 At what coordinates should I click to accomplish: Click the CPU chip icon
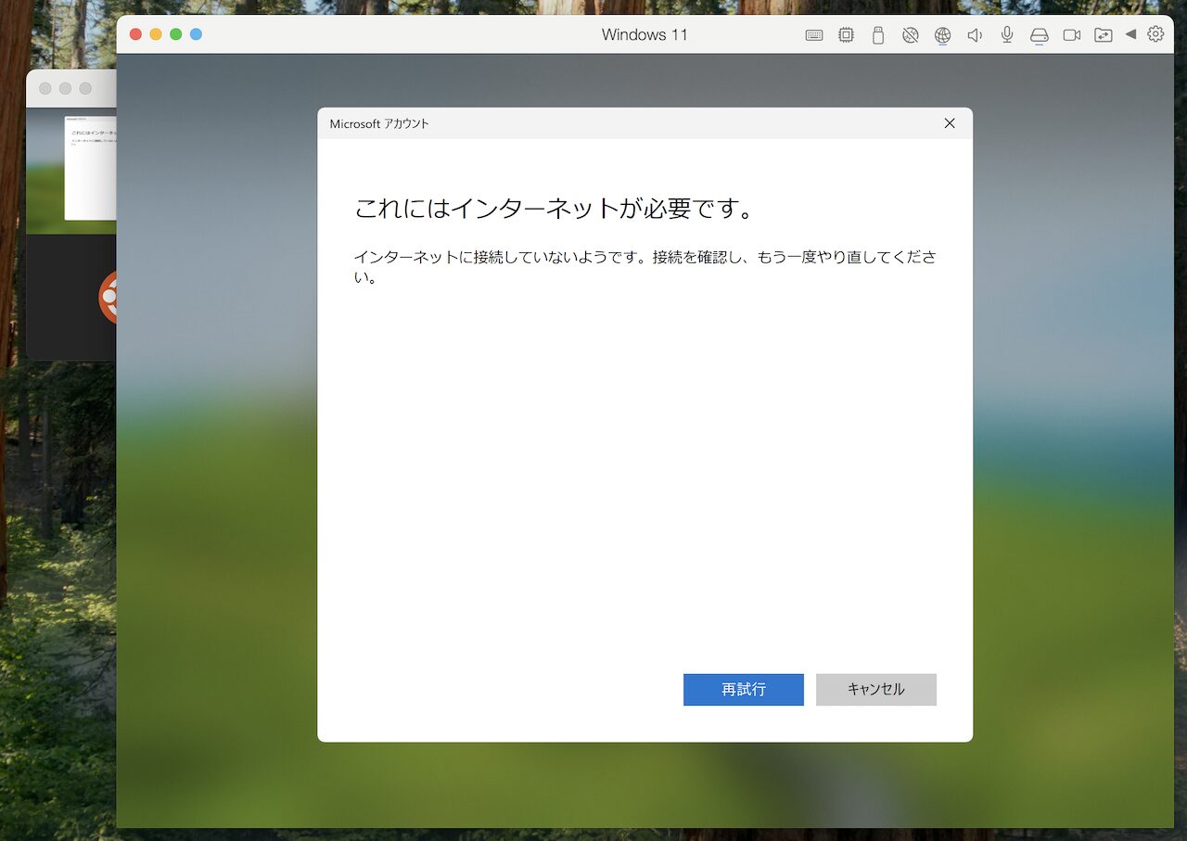tap(846, 35)
